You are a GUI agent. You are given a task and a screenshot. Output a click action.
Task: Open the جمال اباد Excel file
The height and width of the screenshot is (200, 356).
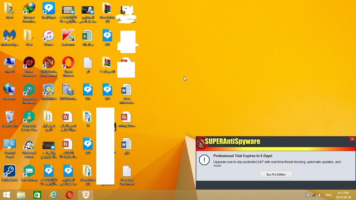[x=88, y=38]
